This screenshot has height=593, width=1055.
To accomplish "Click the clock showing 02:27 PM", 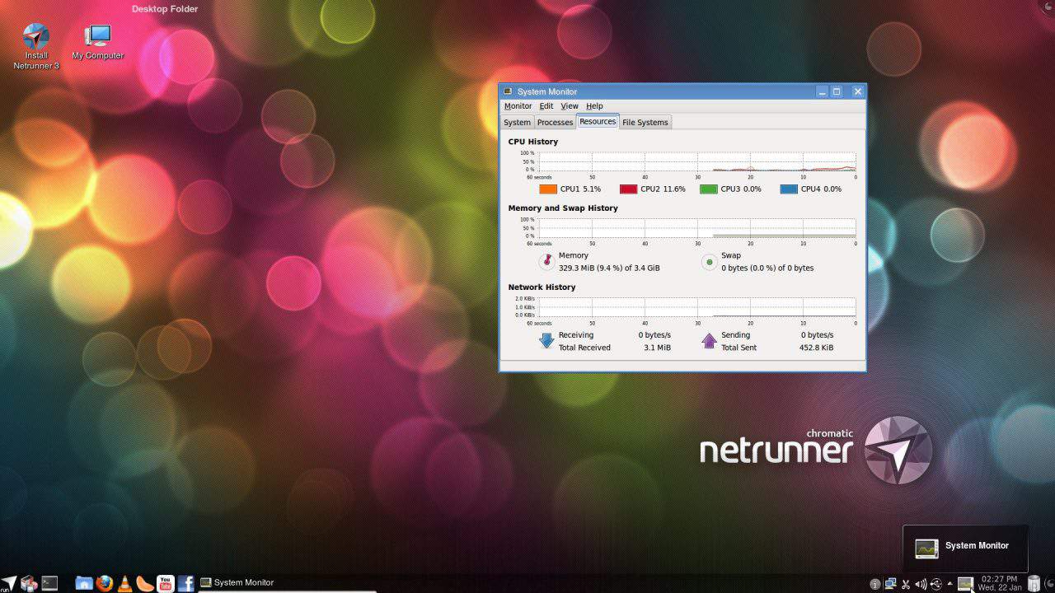I will [x=999, y=582].
